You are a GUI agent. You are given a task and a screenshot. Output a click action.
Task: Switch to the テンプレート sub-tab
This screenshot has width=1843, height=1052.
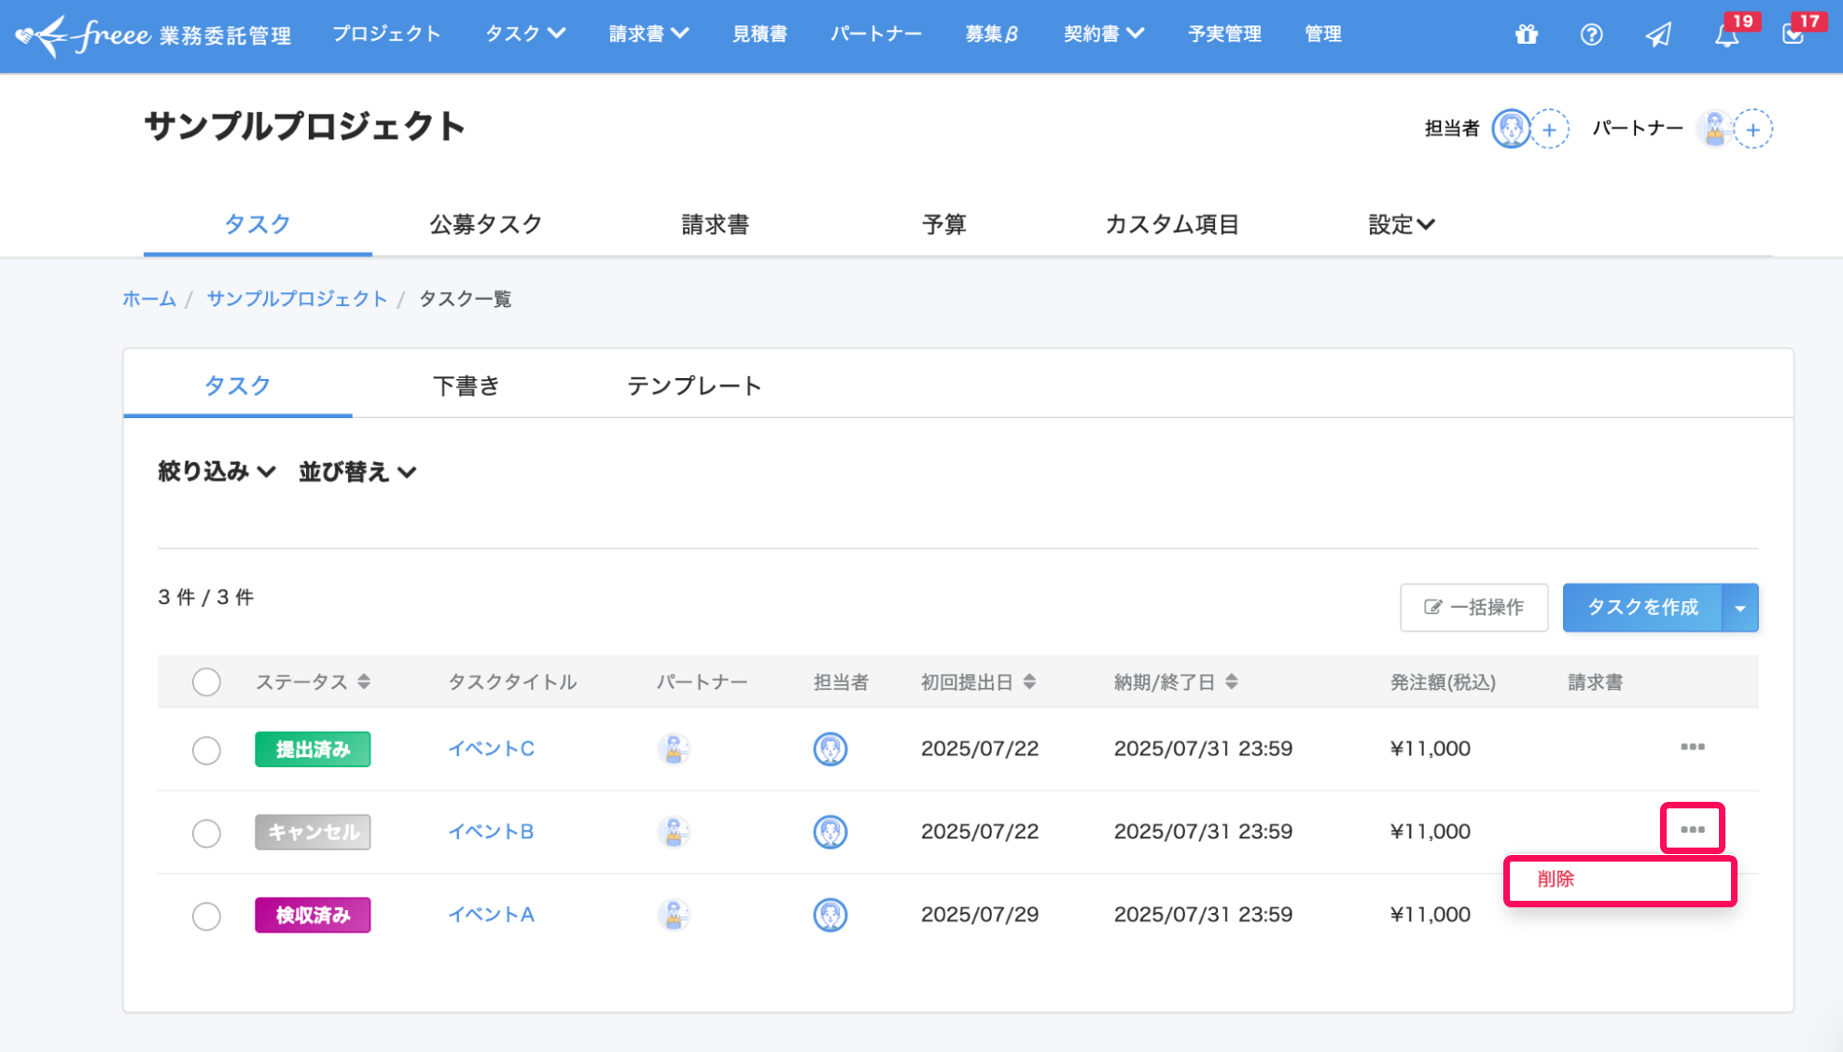(x=694, y=386)
